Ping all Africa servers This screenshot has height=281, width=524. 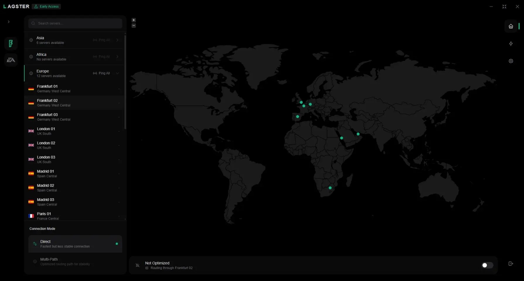pos(101,57)
